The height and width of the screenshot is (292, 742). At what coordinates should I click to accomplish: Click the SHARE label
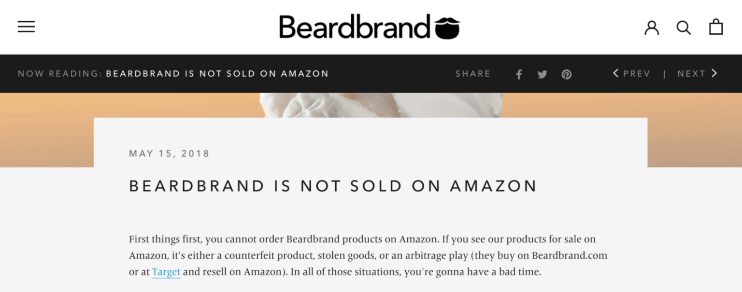tap(472, 74)
